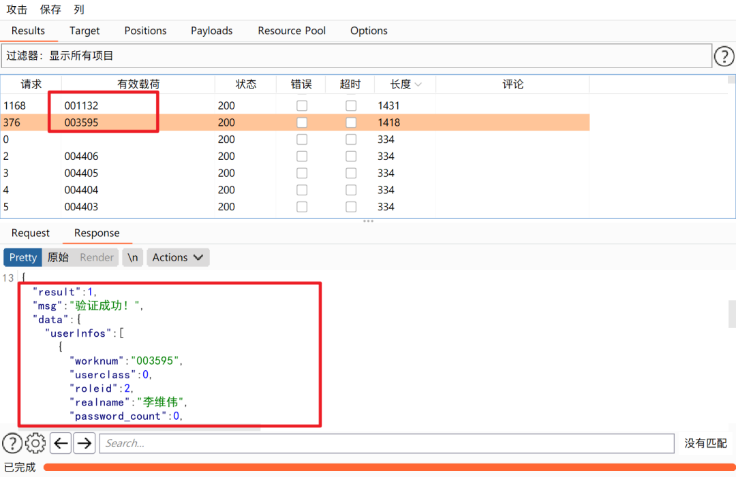The height and width of the screenshot is (477, 736).
Task: Open search settings gear icon
Action: pos(35,443)
